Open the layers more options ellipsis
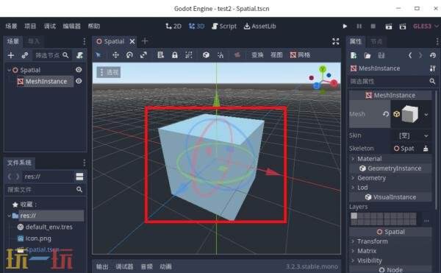 click(426, 221)
